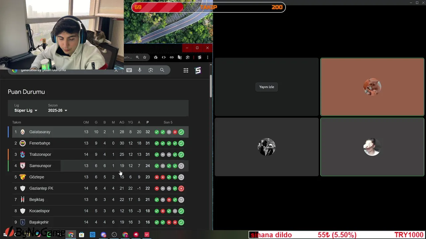The image size is (426, 239).
Task: Click the AG column header
Action: point(122,122)
